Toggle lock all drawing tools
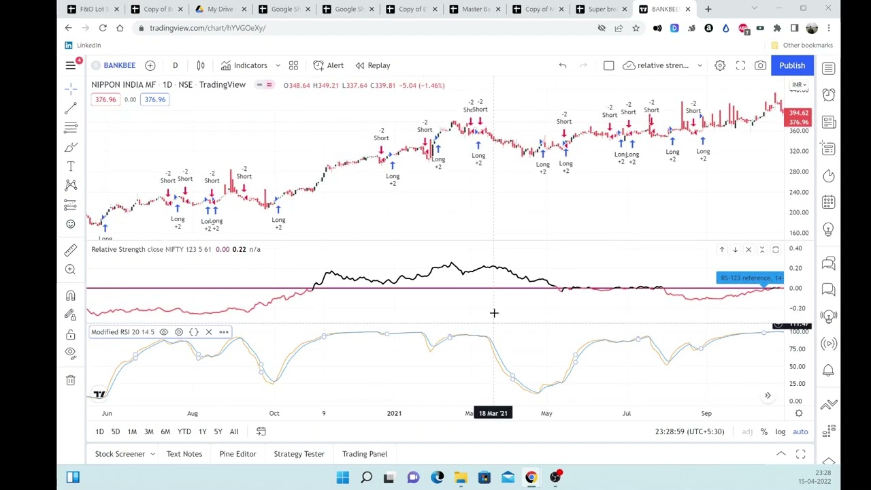The width and height of the screenshot is (871, 490). 71,334
